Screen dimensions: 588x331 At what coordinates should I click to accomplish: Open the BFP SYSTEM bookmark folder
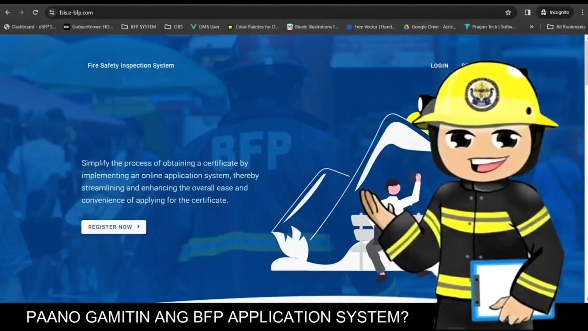pos(139,27)
